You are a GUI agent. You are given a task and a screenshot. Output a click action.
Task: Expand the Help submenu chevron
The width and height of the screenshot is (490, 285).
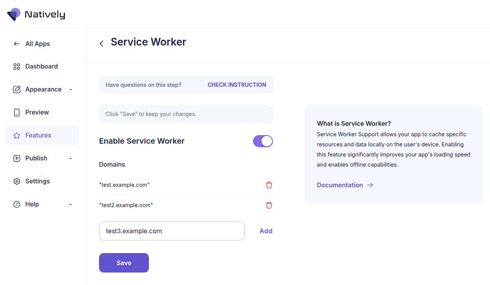pyautogui.click(x=71, y=204)
